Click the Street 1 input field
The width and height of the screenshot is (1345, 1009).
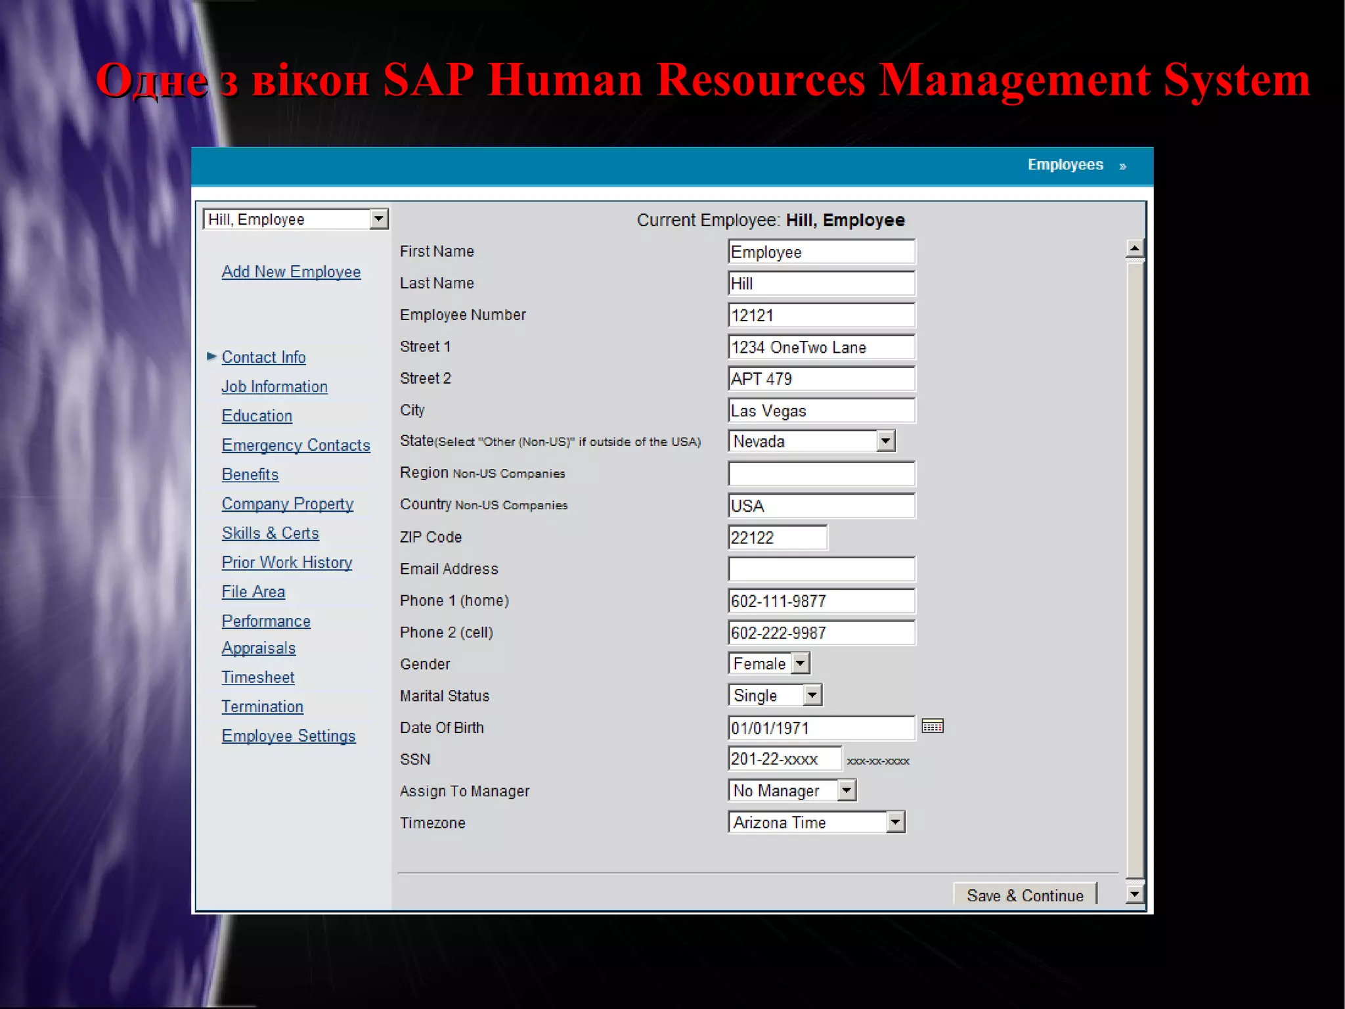click(821, 347)
